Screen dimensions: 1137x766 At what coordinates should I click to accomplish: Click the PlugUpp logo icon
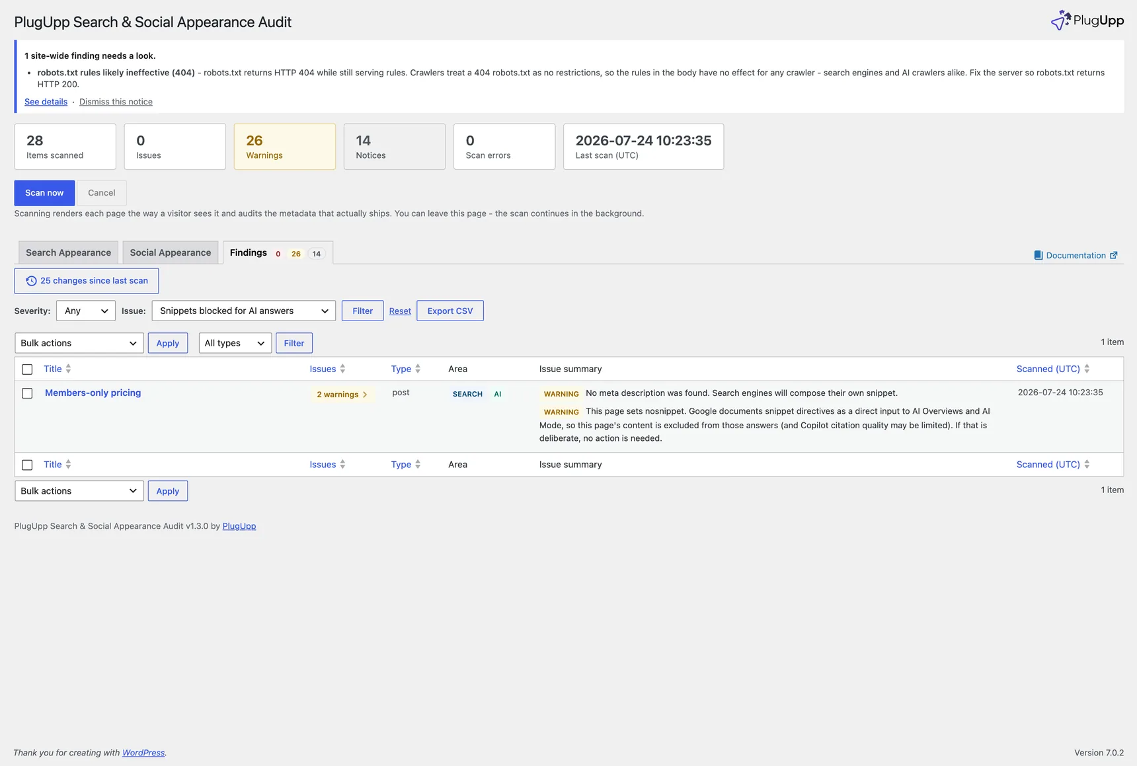coord(1060,20)
